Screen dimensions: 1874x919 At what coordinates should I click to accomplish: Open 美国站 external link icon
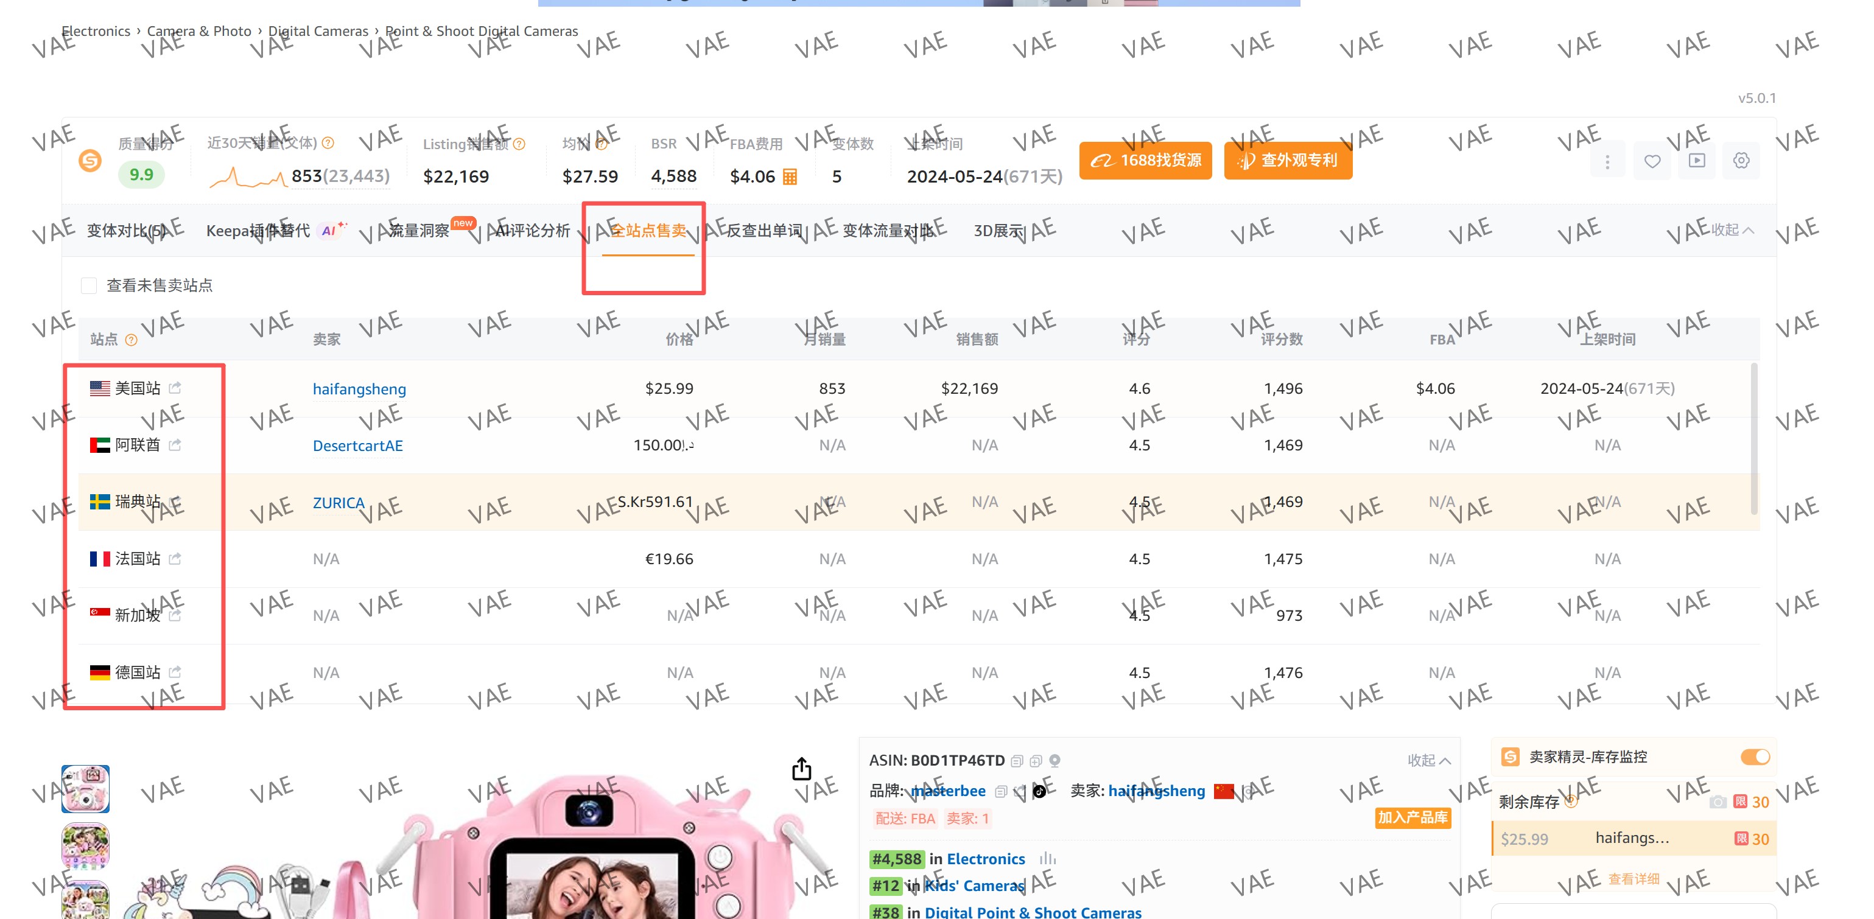175,388
